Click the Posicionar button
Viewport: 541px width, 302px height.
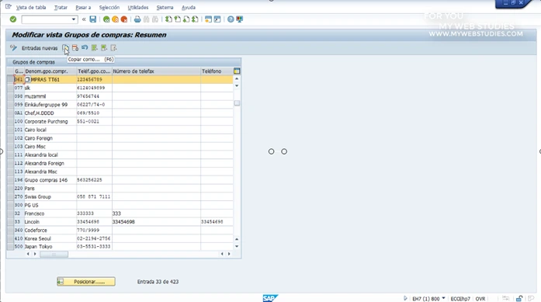86,282
